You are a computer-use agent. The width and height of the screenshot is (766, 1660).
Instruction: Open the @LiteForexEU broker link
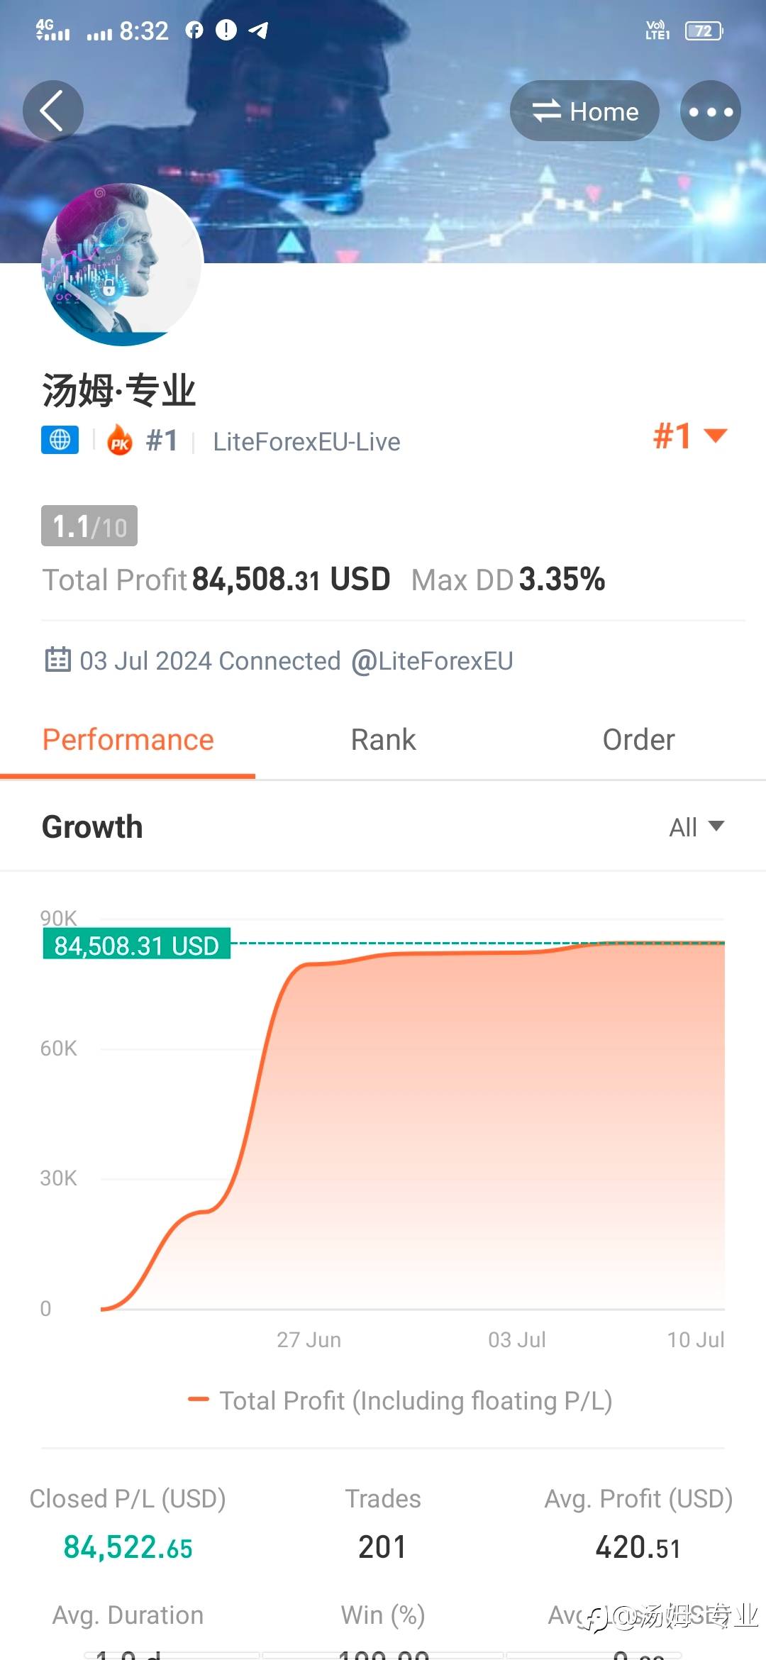(x=432, y=661)
